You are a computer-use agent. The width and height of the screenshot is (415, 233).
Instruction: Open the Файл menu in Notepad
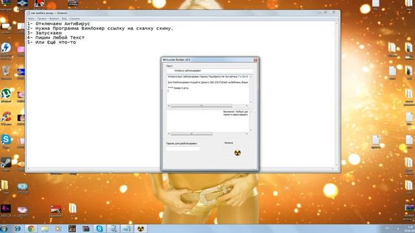tap(31, 19)
